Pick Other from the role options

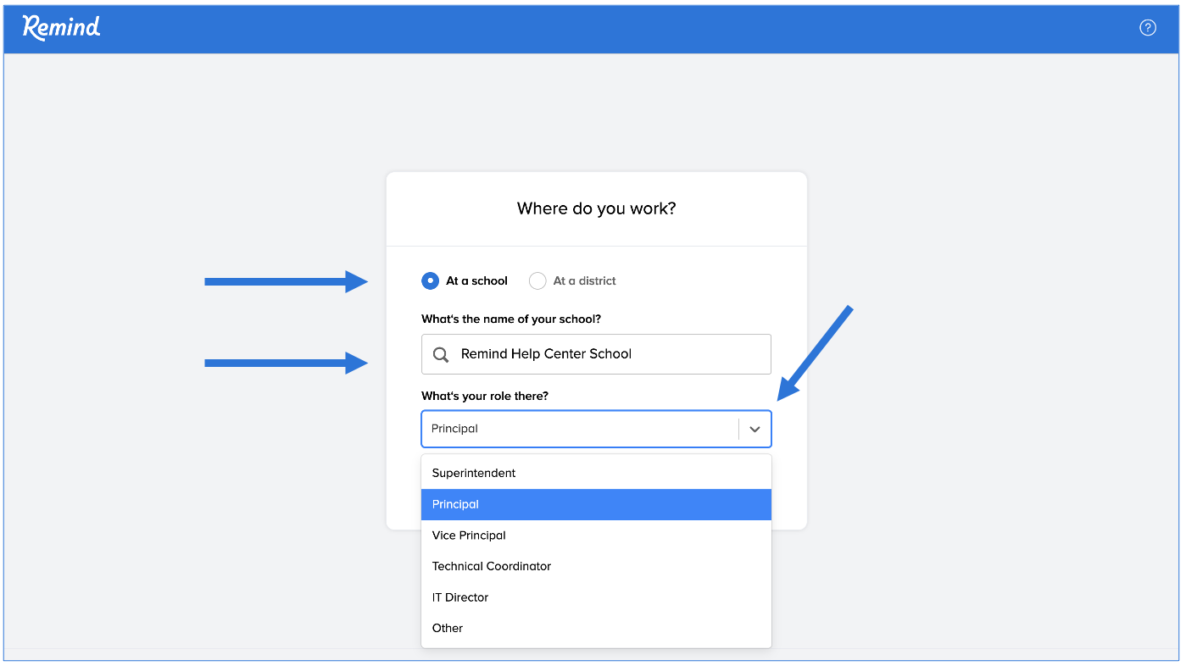click(448, 628)
